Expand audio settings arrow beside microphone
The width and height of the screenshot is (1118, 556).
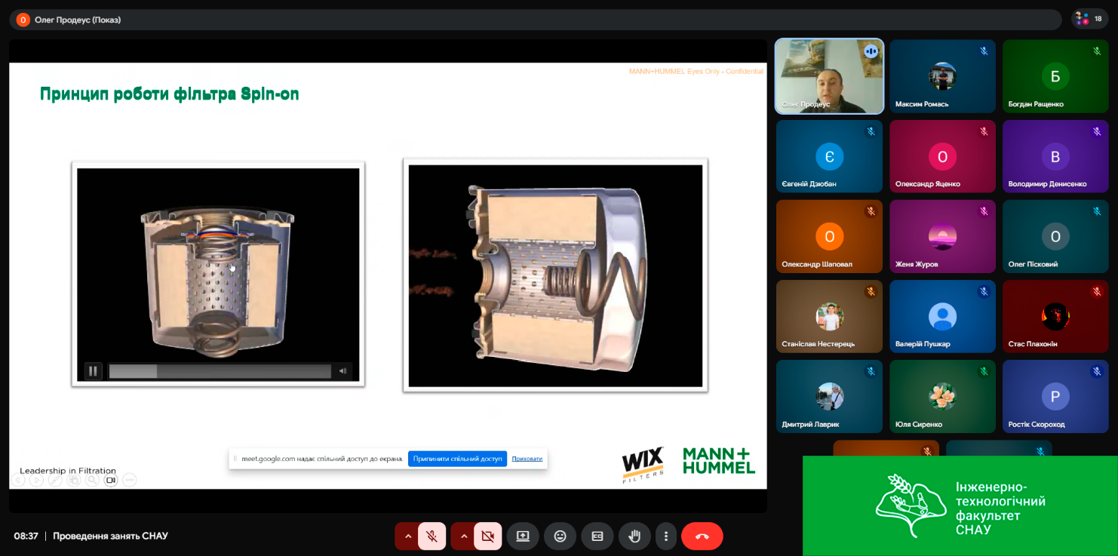point(408,536)
